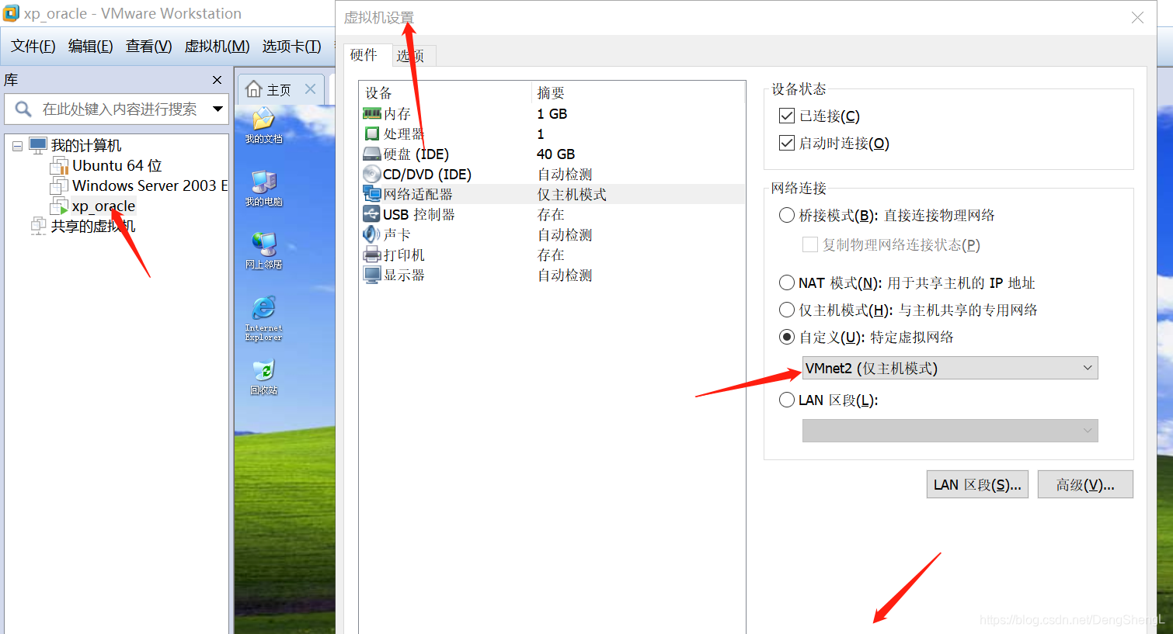This screenshot has width=1173, height=634.
Task: Toggle the 已连接(C) checkbox
Action: tap(787, 116)
